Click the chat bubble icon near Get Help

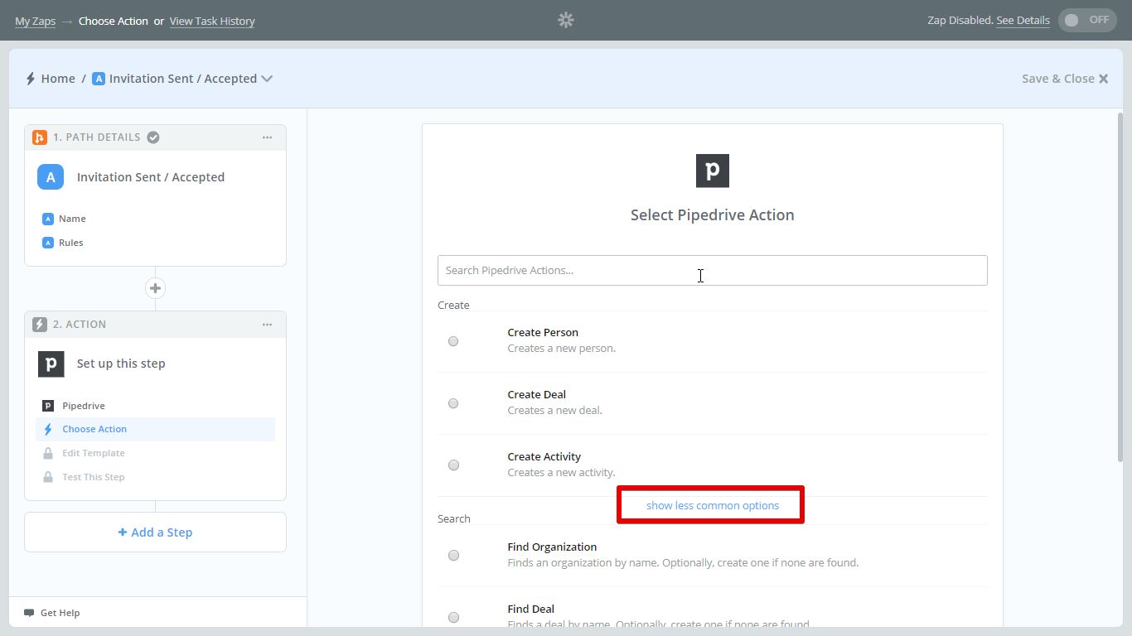coord(30,613)
